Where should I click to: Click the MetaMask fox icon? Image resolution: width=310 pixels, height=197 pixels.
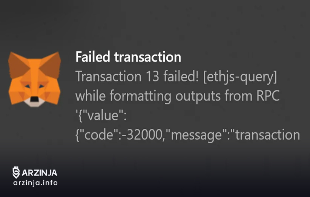[34, 79]
